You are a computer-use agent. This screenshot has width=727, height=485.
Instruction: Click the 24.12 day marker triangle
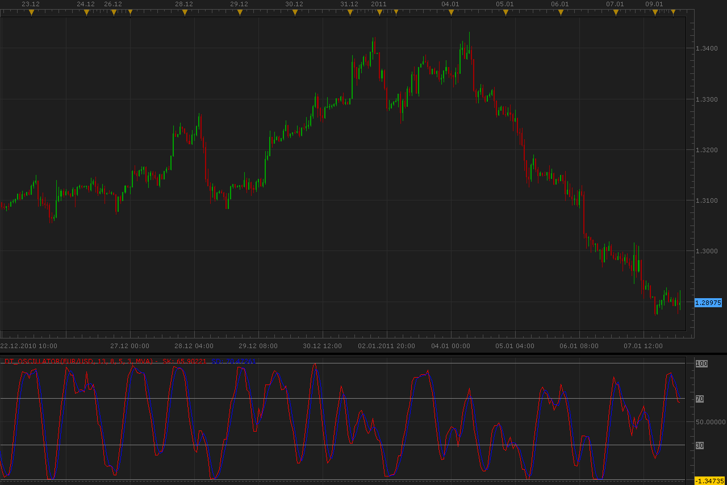tap(86, 12)
